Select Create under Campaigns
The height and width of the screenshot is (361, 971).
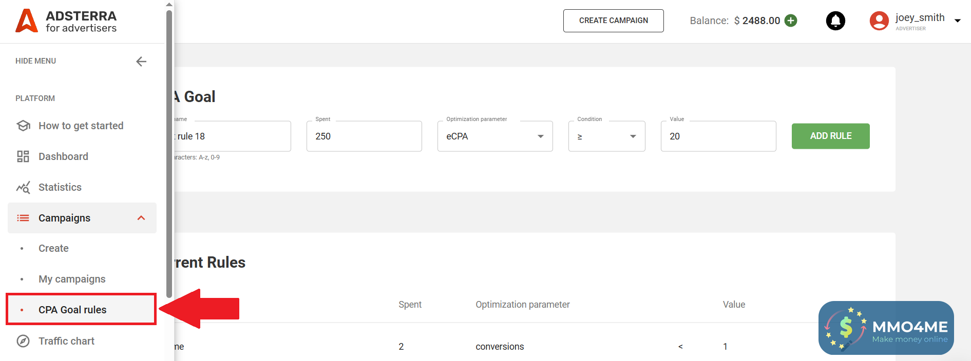pyautogui.click(x=53, y=248)
